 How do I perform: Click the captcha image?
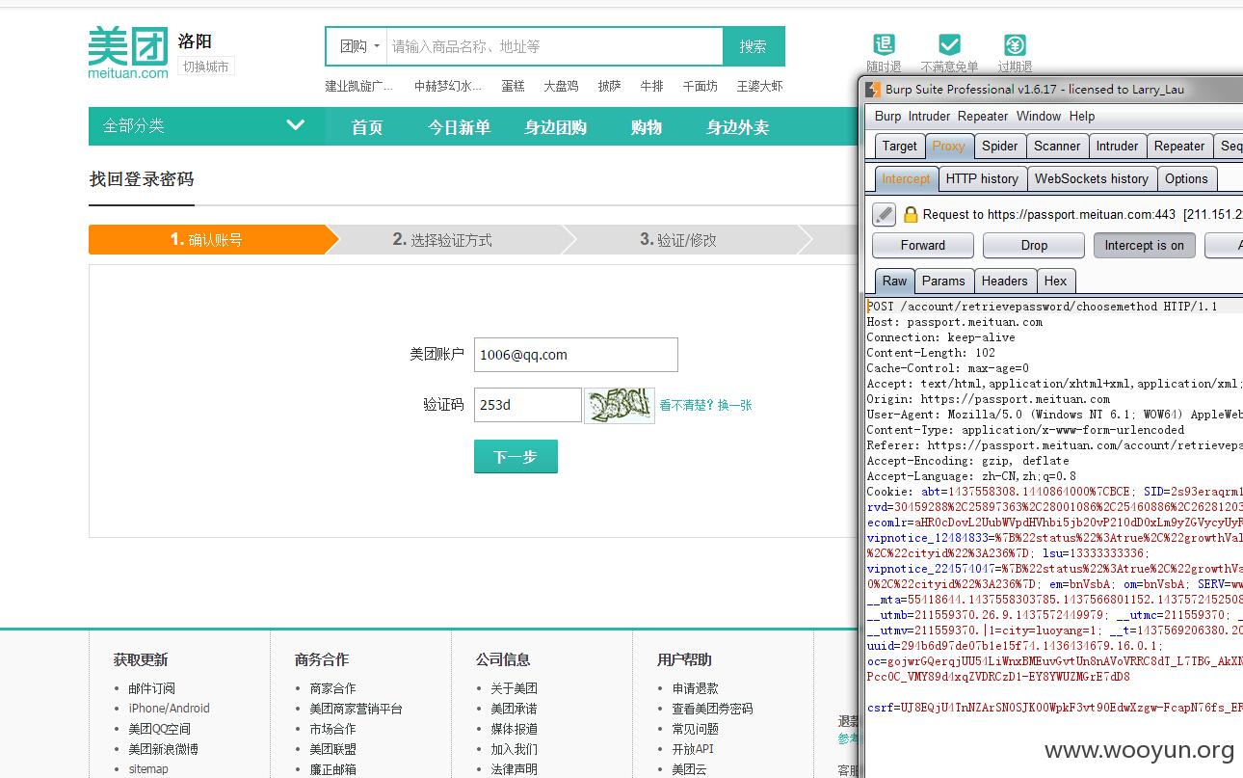click(620, 405)
